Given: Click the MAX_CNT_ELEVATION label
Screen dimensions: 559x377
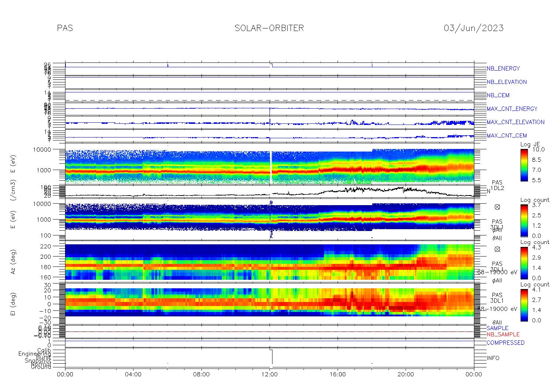Looking at the screenshot, I should tap(515, 122).
